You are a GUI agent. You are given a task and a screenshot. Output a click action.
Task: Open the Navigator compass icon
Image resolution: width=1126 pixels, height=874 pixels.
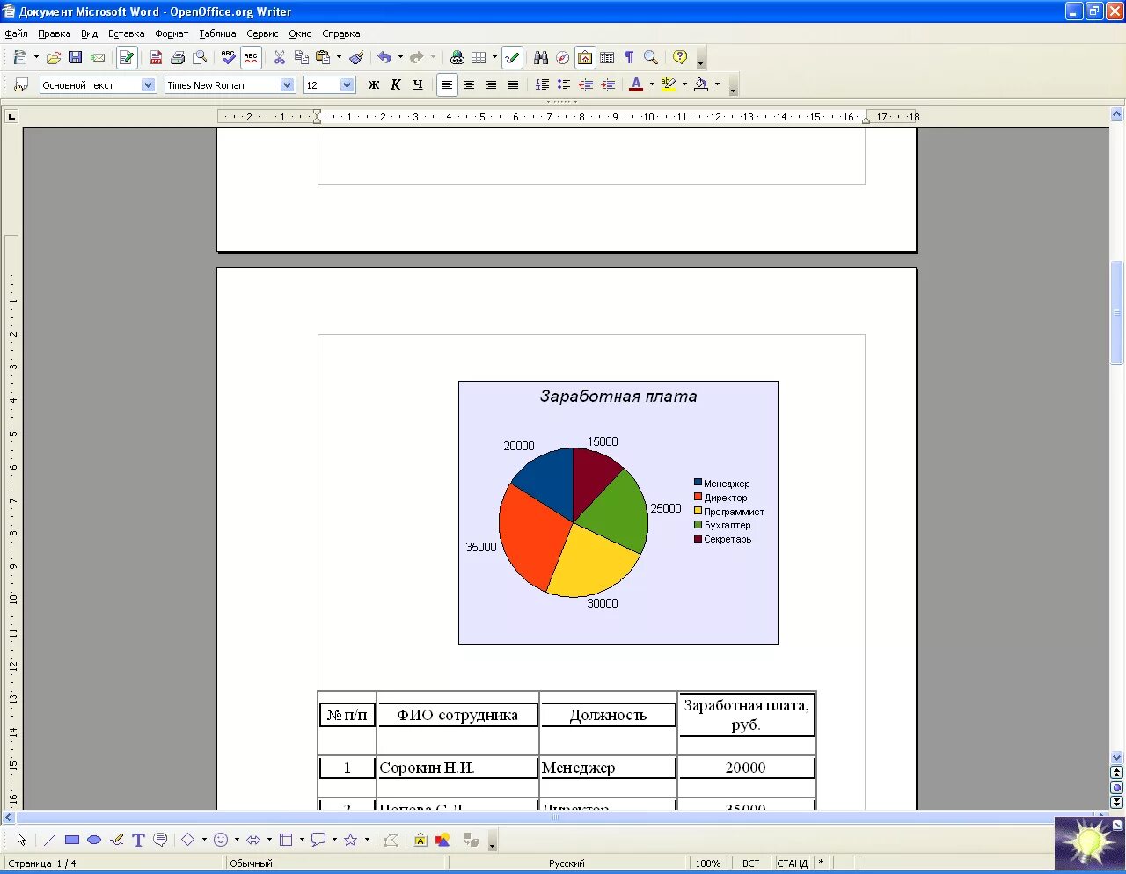[563, 58]
